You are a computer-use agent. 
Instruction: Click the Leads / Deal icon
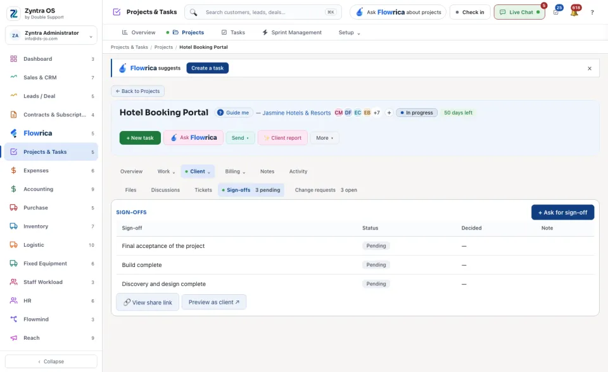13,96
